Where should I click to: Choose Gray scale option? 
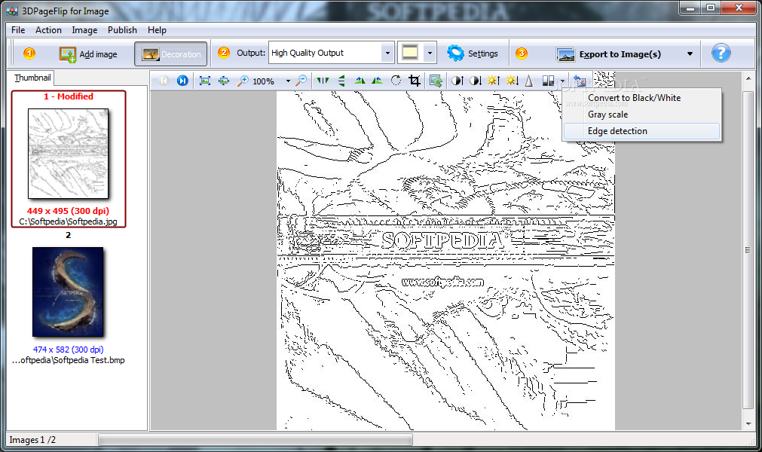pyautogui.click(x=641, y=115)
